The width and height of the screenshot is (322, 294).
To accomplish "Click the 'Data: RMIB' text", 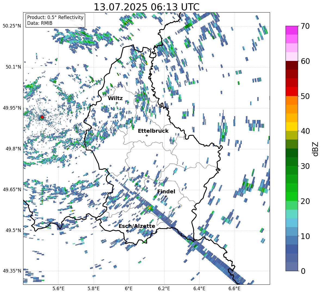I will pos(40,23).
